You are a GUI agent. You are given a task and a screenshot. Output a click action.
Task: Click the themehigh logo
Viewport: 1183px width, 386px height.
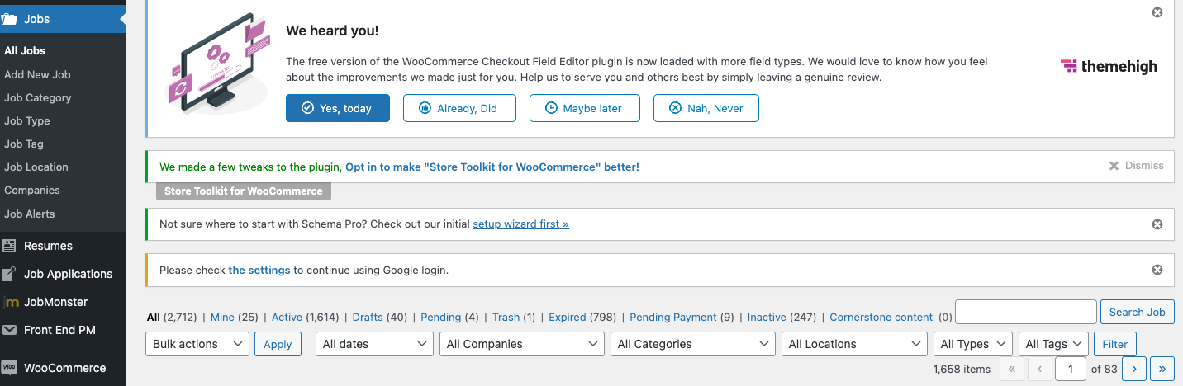coord(1109,67)
